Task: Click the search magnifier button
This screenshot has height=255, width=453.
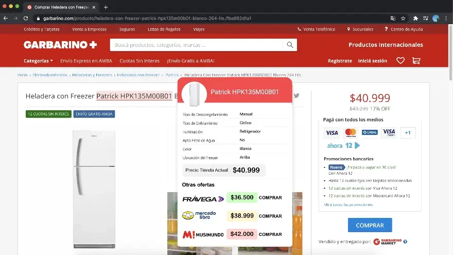Action: pos(290,45)
